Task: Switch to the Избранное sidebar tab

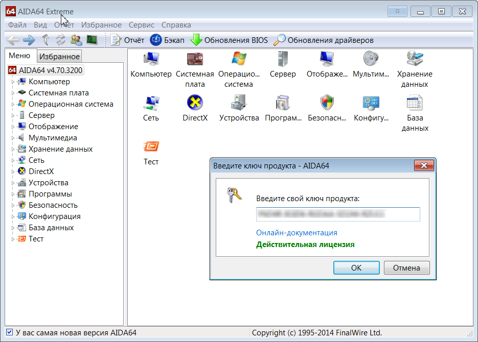Action: coord(59,57)
